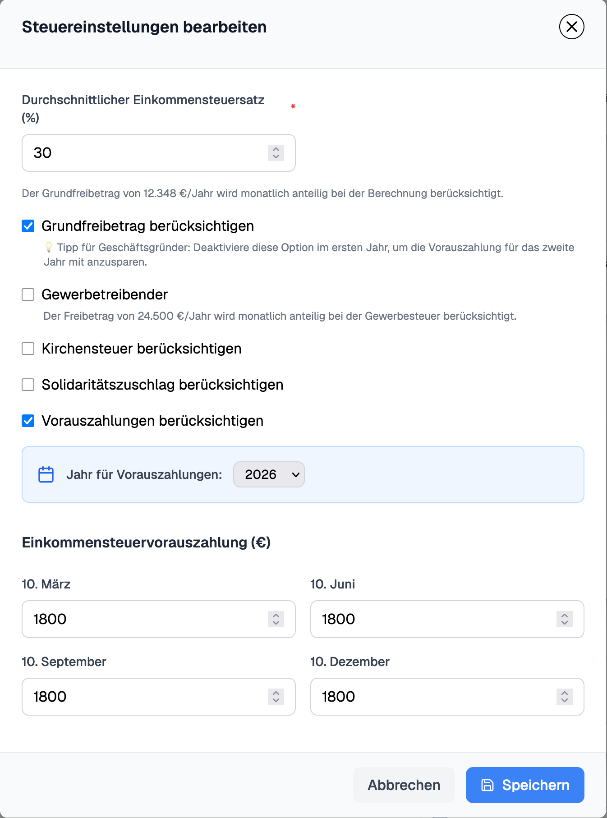Select the 10. Juni prepayment input
Image resolution: width=607 pixels, height=818 pixels.
tap(433, 619)
